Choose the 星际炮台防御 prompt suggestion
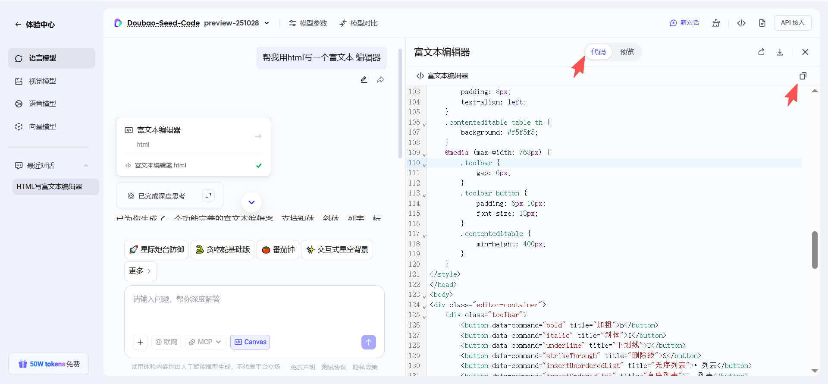Viewport: 828px width, 384px height. pyautogui.click(x=157, y=250)
